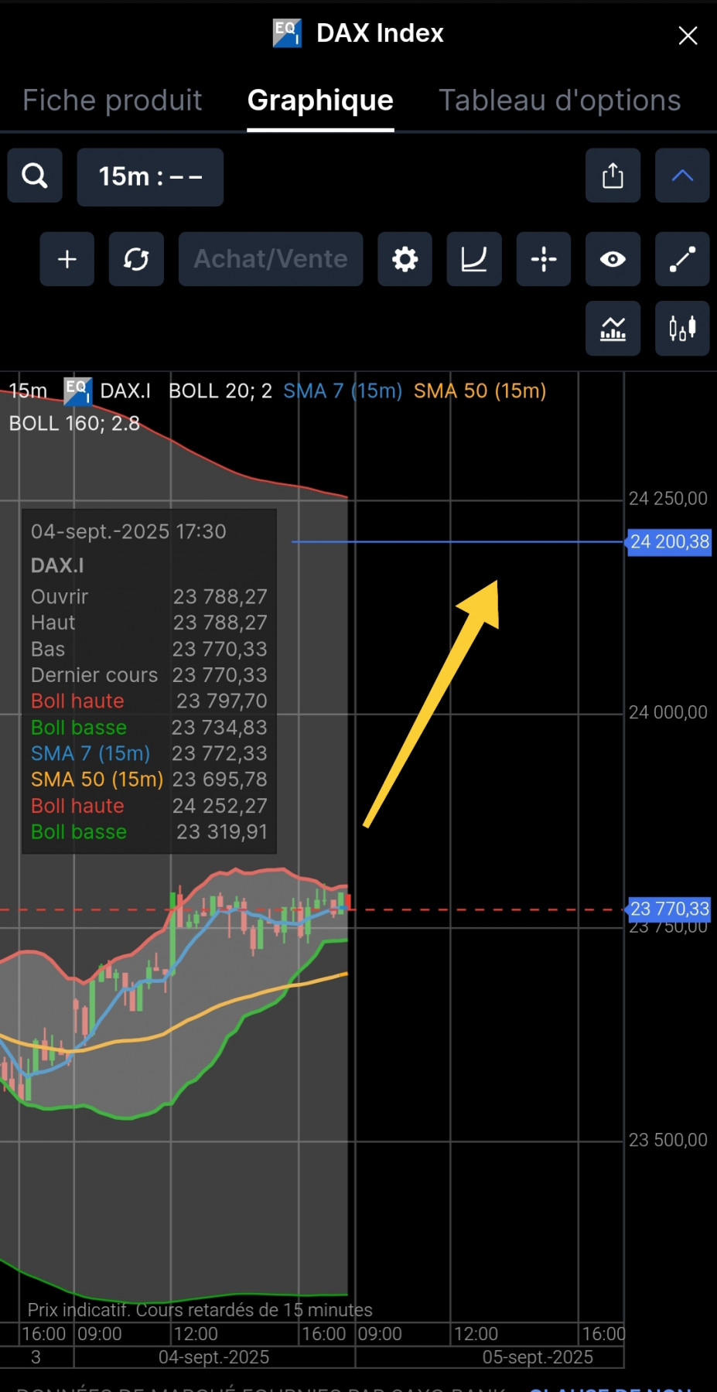Tap the Haut 23 788,27 tooltip row
Viewport: 717px width, 1392px height.
[149, 623]
